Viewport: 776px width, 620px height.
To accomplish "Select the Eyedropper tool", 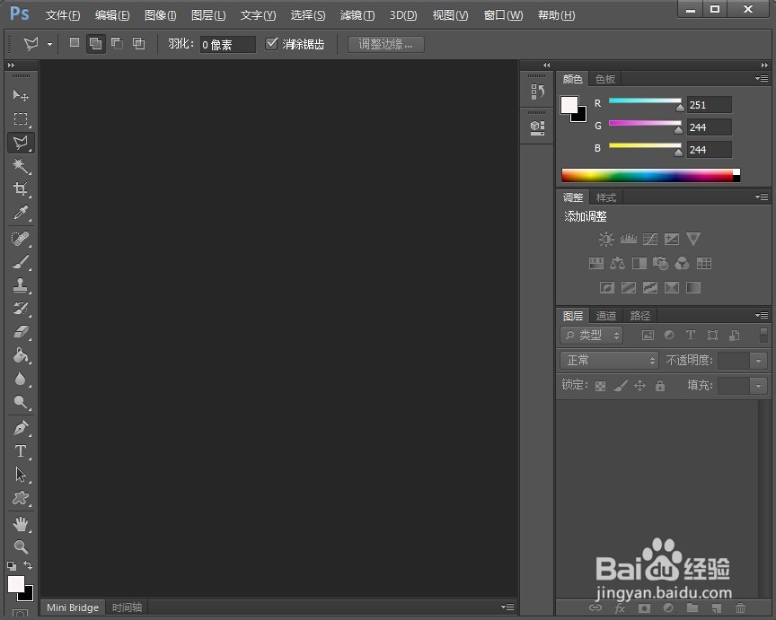I will point(21,213).
